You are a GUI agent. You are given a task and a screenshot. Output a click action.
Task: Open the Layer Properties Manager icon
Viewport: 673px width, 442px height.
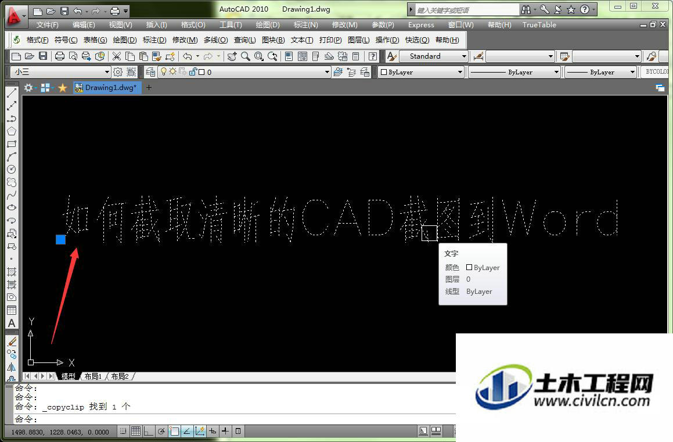(x=150, y=72)
